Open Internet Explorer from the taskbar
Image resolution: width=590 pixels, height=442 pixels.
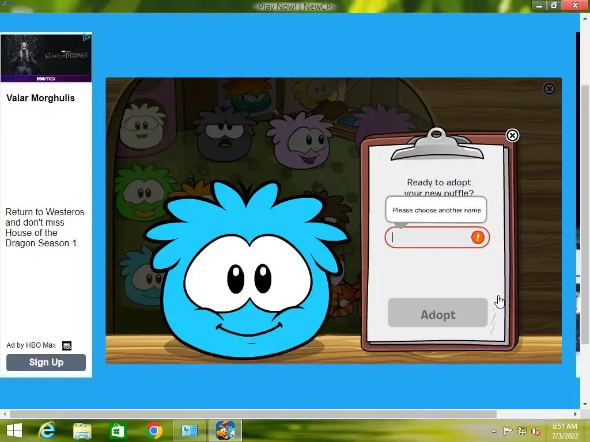coord(47,430)
